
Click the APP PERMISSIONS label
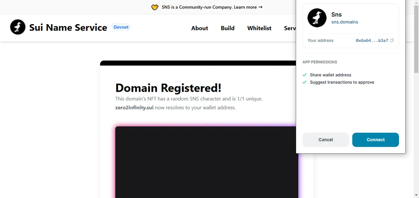[319, 62]
